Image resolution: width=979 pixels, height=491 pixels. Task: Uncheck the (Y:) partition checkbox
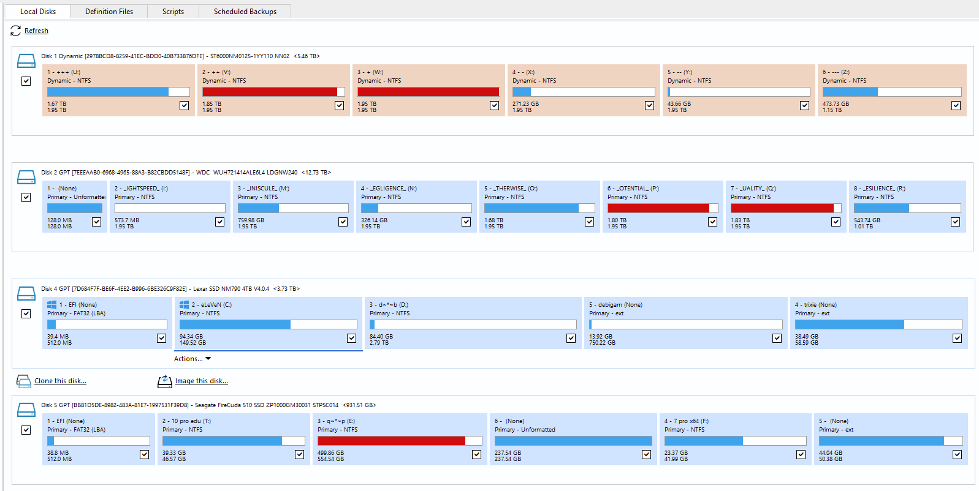[x=804, y=105]
